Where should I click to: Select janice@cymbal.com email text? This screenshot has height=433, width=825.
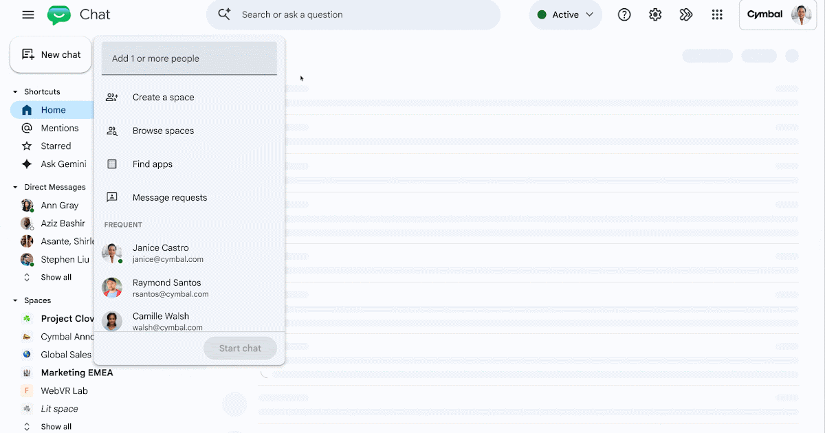(x=168, y=259)
